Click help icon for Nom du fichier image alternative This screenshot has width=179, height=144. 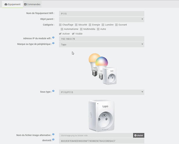(53, 134)
